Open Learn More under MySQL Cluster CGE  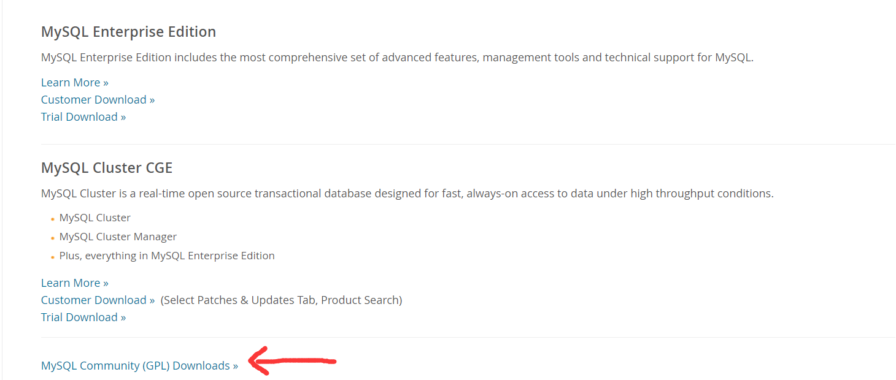pyautogui.click(x=74, y=283)
